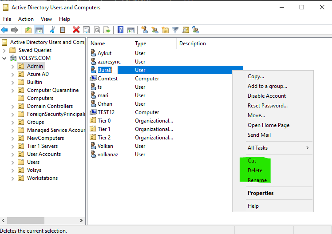Image resolution: width=332 pixels, height=234 pixels.
Task: Click the red X Delete toolbar icon
Action: coord(76,30)
